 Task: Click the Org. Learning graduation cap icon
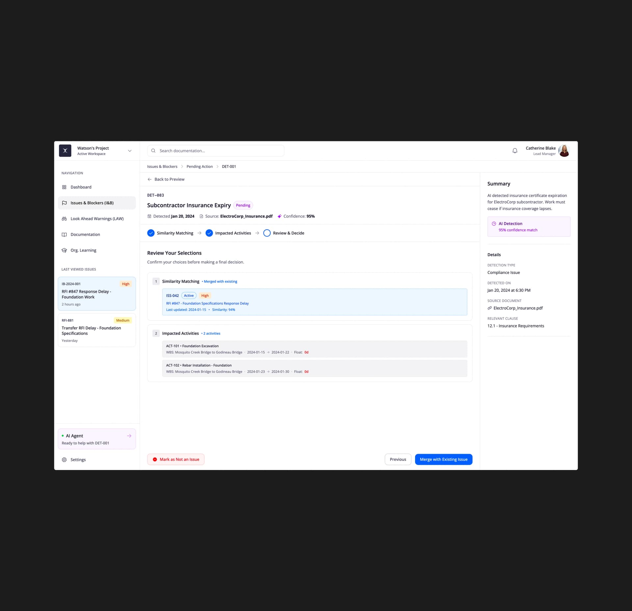click(x=64, y=250)
